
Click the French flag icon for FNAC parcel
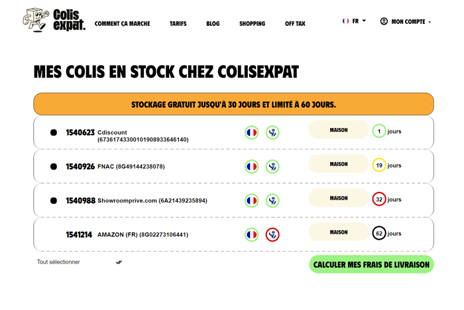[251, 167]
